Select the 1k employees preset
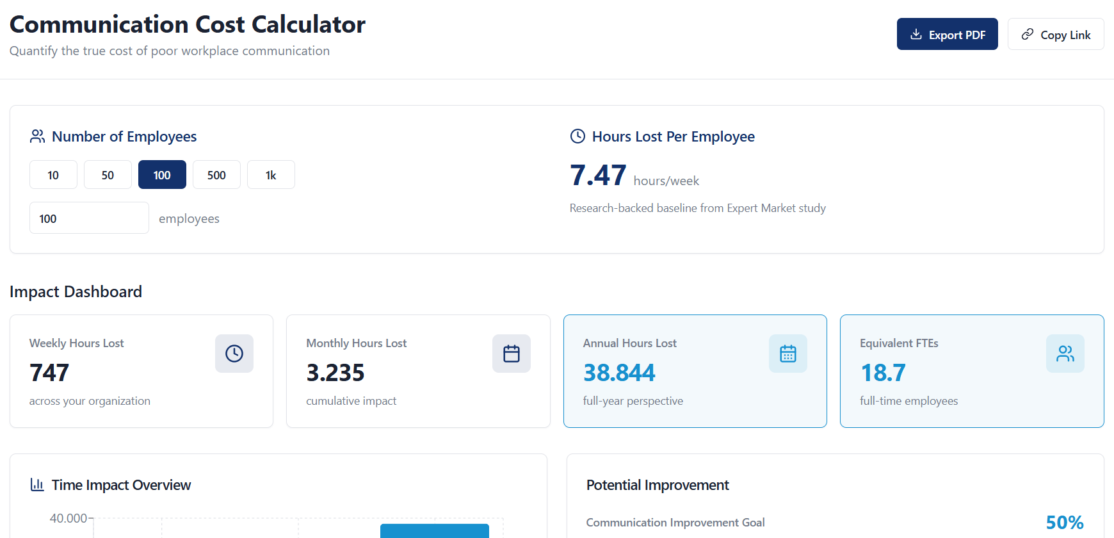The height and width of the screenshot is (538, 1114). pyautogui.click(x=271, y=175)
